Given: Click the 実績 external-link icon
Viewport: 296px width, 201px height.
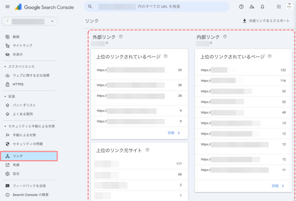Looking at the screenshot, I should click(x=7, y=165).
